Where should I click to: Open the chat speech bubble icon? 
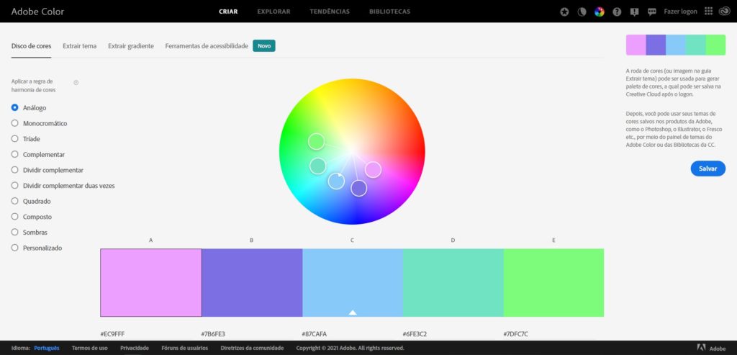point(651,12)
